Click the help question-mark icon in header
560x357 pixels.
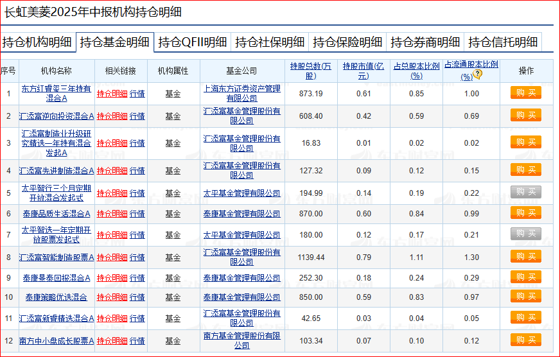click(478, 74)
